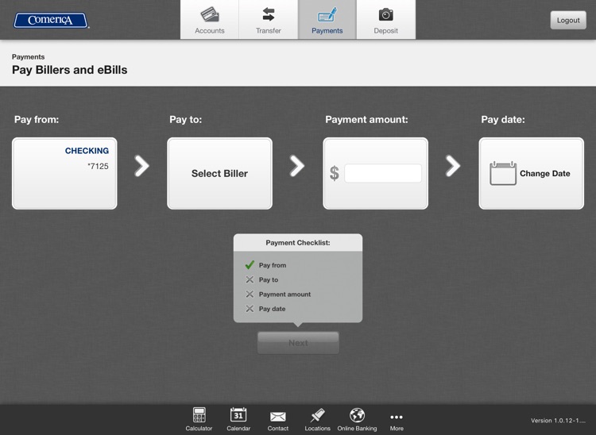Screen dimensions: 596x435
Task: Click the X mark beside Pay date
Action: click(250, 309)
